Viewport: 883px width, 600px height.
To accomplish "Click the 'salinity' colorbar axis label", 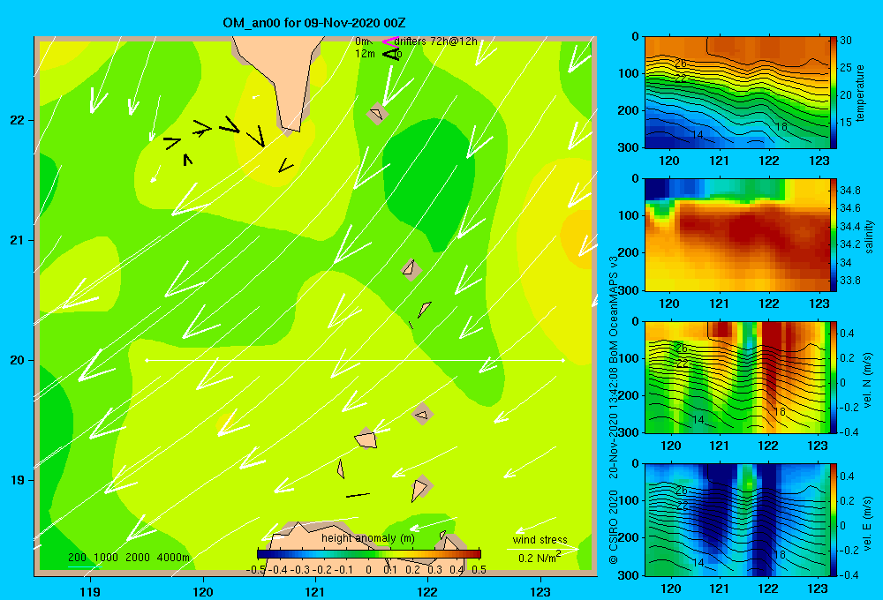I will [x=868, y=237].
